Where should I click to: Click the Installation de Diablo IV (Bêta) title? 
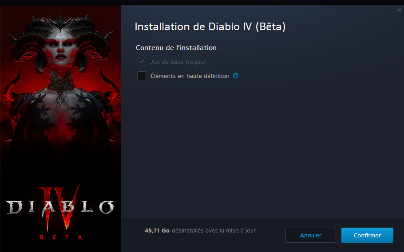click(210, 27)
